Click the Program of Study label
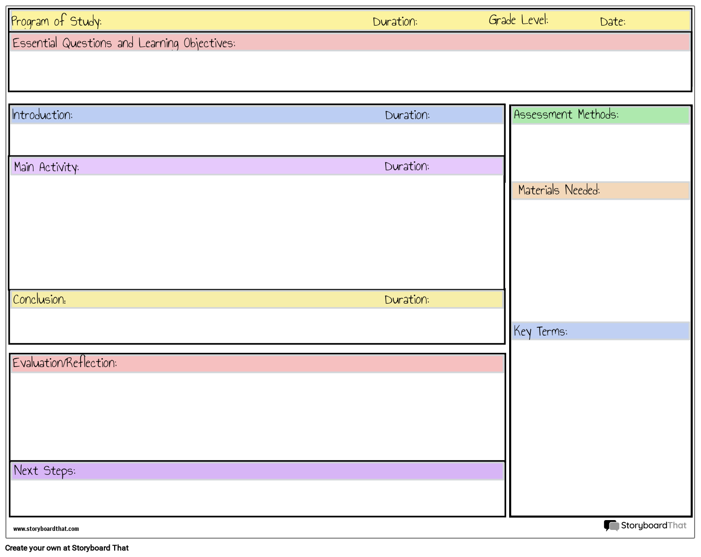Viewport: 701px width, 557px height. (56, 21)
